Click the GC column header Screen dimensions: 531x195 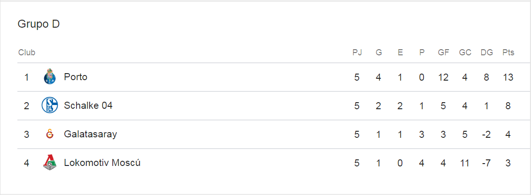click(465, 52)
